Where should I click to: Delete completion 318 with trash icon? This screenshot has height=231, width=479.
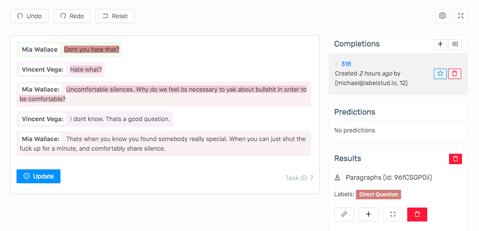pos(455,73)
